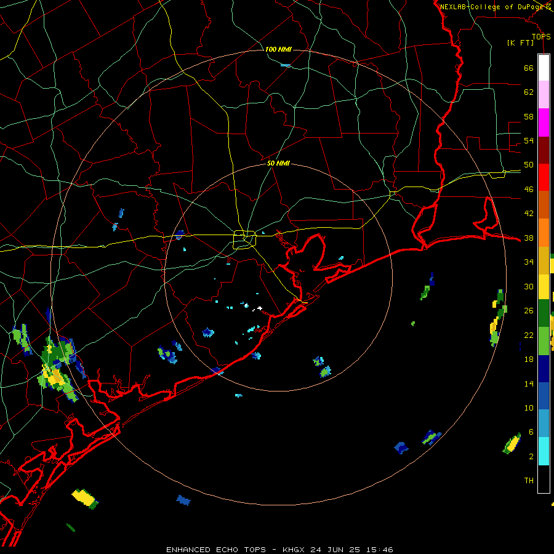This screenshot has height=554, width=554.
Task: Click the cyan legend color band
Action: click(x=544, y=451)
